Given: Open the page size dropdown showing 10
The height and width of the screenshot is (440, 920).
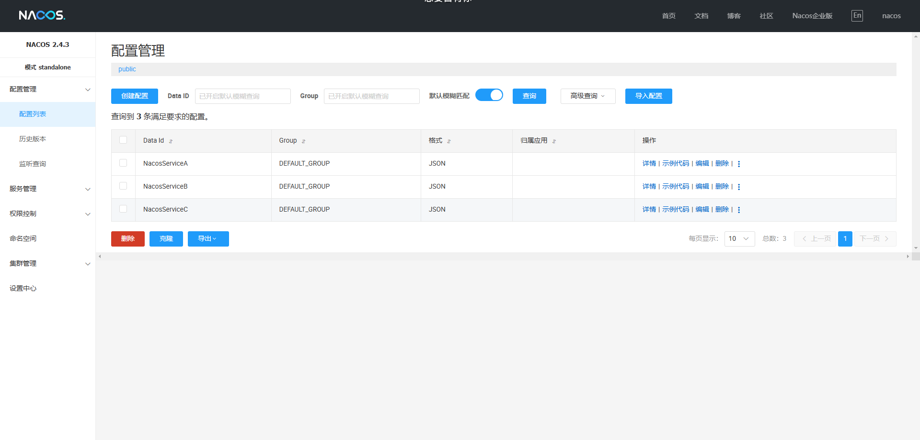Looking at the screenshot, I should point(739,239).
